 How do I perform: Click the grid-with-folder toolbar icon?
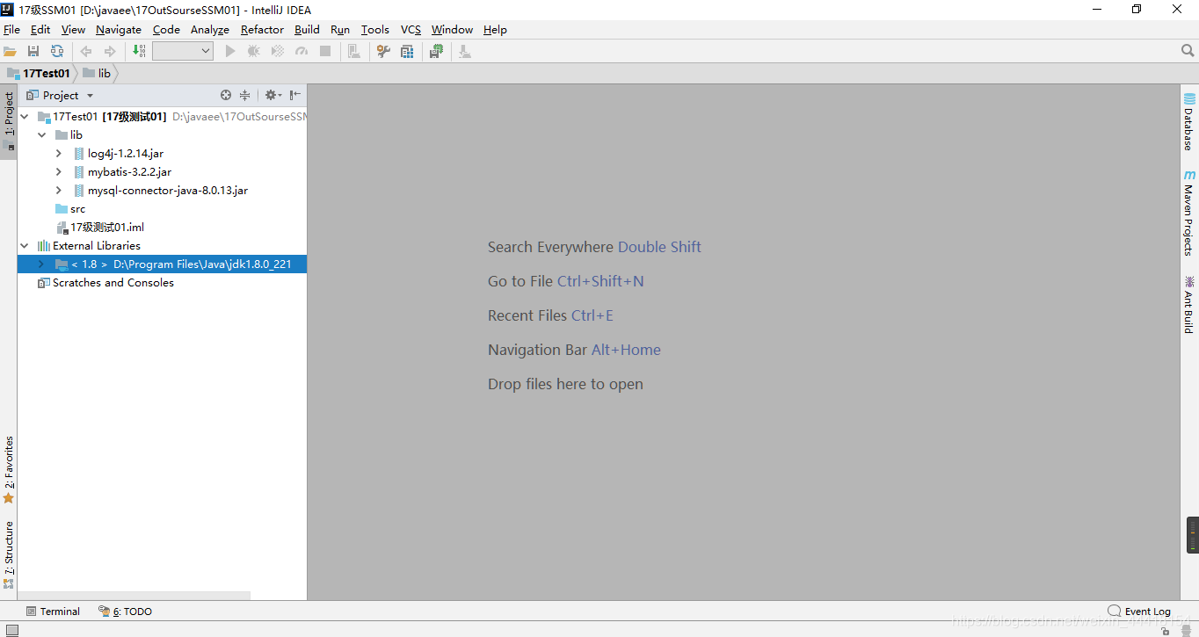pyautogui.click(x=407, y=52)
